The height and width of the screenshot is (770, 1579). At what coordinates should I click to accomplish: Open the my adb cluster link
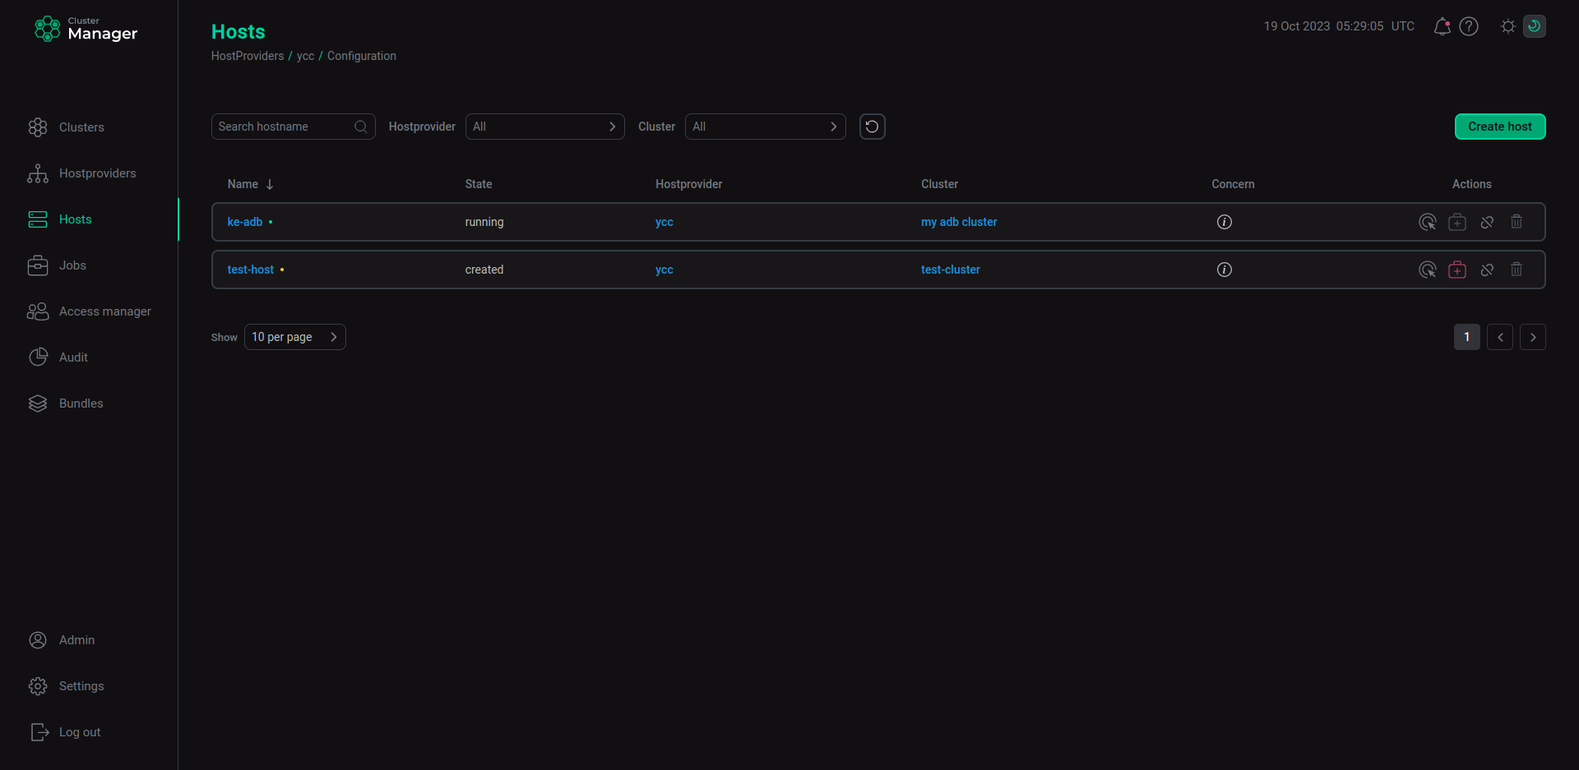959,222
